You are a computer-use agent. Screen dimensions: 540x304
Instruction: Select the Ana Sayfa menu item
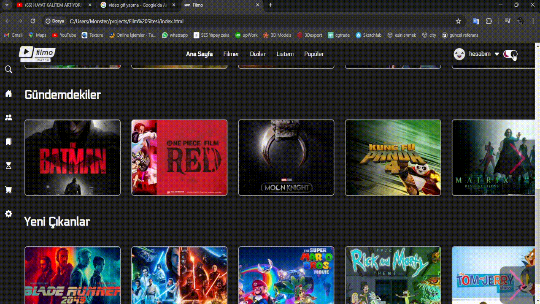pyautogui.click(x=199, y=54)
